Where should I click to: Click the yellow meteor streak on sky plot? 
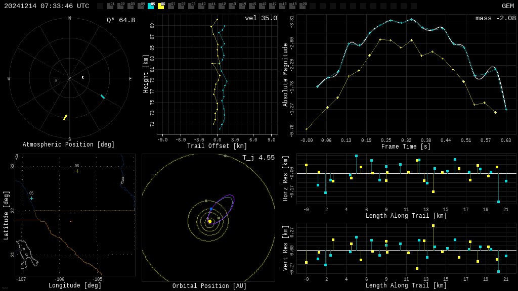pyautogui.click(x=65, y=117)
